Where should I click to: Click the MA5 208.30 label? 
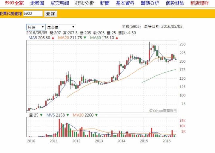pos(39,38)
